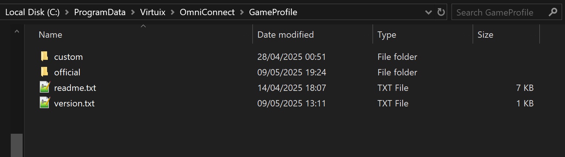The width and height of the screenshot is (565, 157).
Task: Jump to OmniConnect breadcrumb folder
Action: click(x=207, y=12)
